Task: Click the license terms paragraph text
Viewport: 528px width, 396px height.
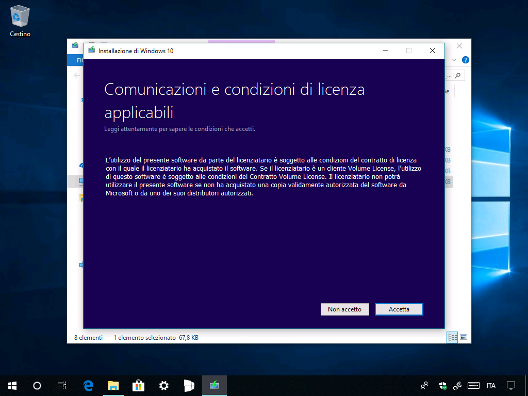Action: 263,177
